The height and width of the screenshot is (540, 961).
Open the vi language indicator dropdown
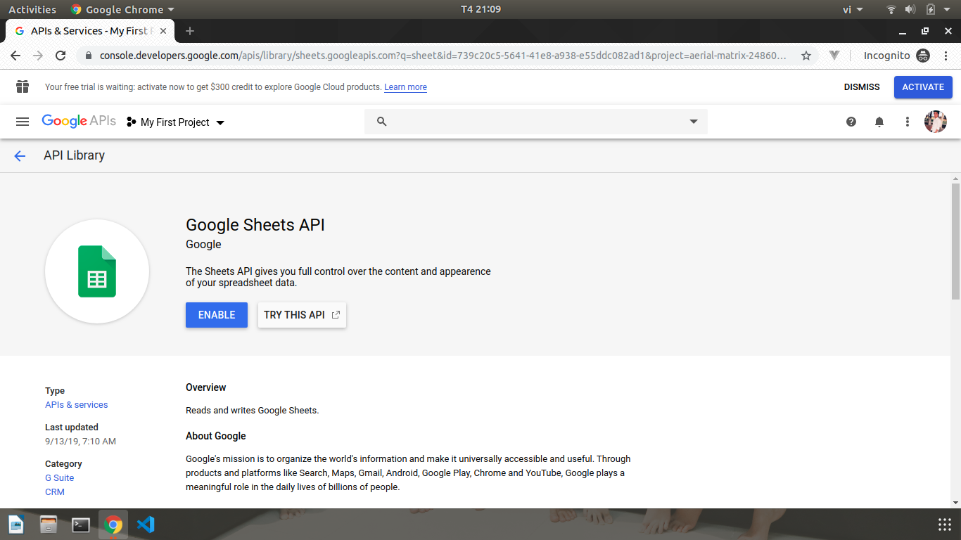click(x=853, y=10)
